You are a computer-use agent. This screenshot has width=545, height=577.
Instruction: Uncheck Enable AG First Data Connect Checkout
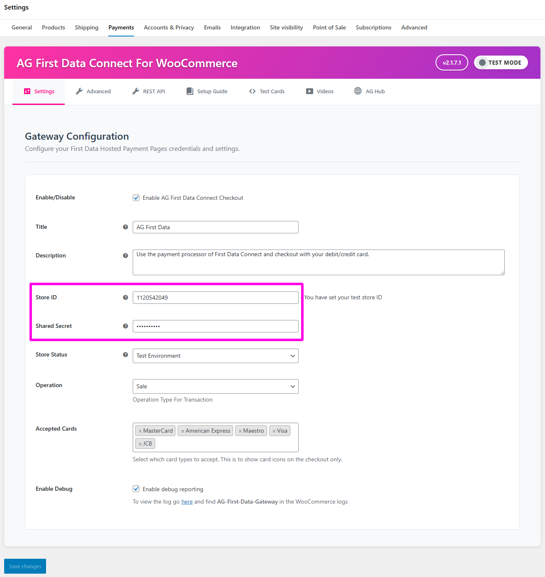tap(136, 198)
